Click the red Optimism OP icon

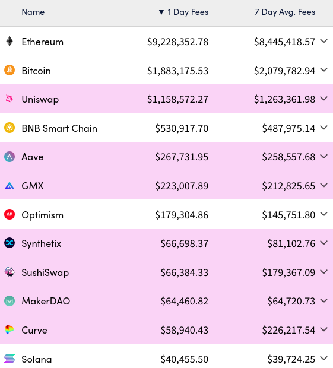[9, 214]
